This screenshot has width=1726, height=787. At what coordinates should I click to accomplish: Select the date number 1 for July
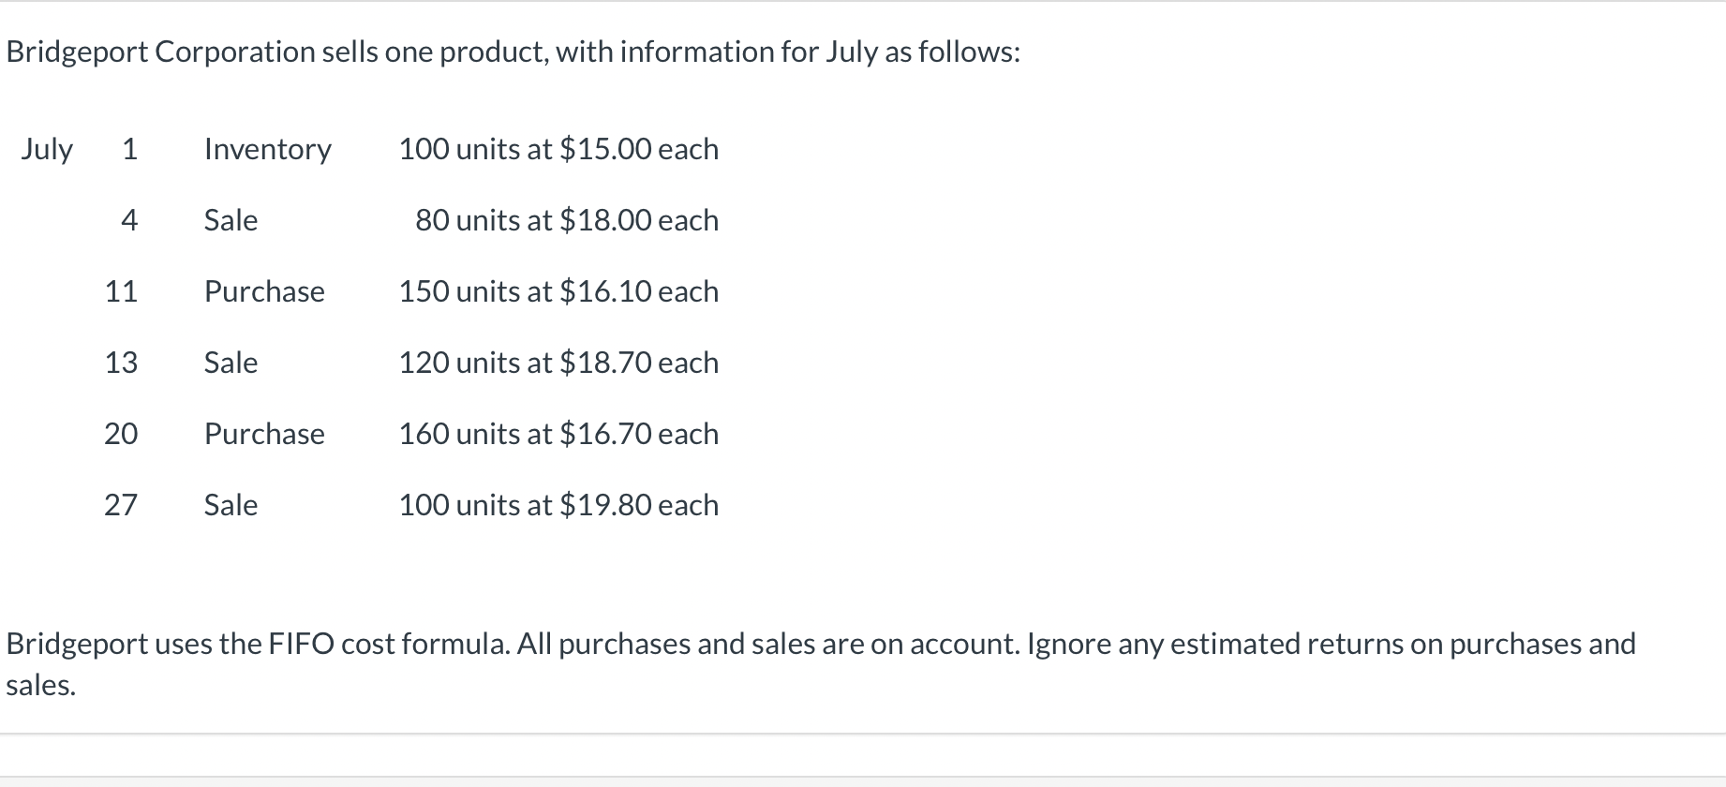pos(129,149)
